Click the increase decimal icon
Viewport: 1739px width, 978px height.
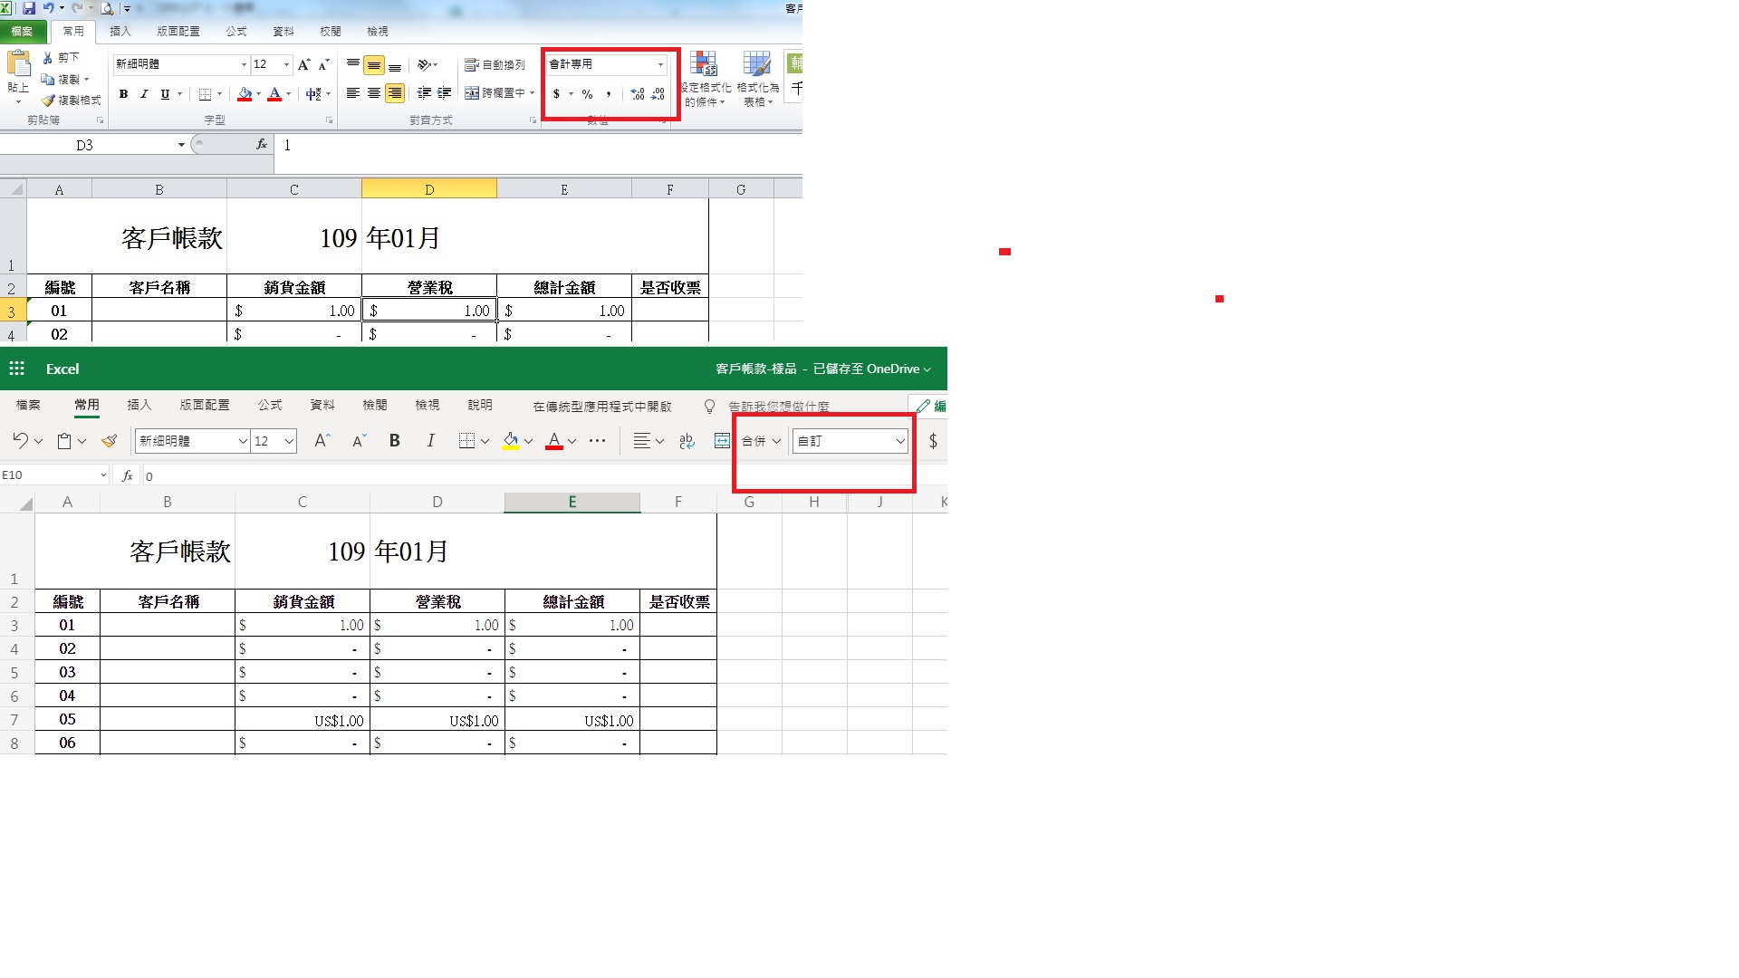tap(635, 93)
